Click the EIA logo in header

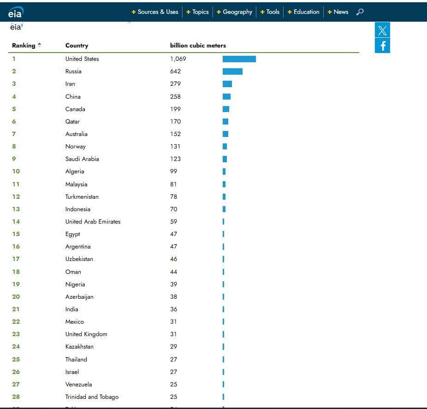pos(16,12)
